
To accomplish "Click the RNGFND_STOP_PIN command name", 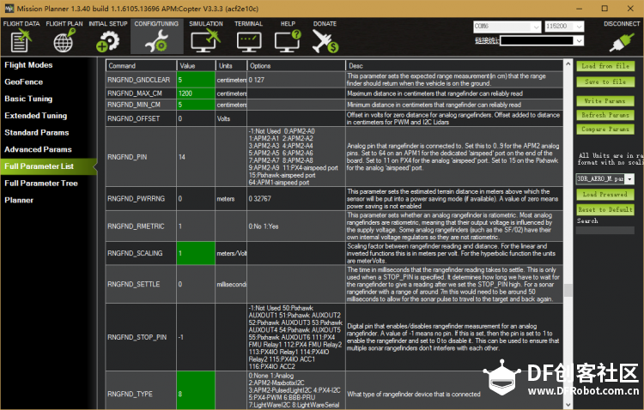I will [x=137, y=337].
